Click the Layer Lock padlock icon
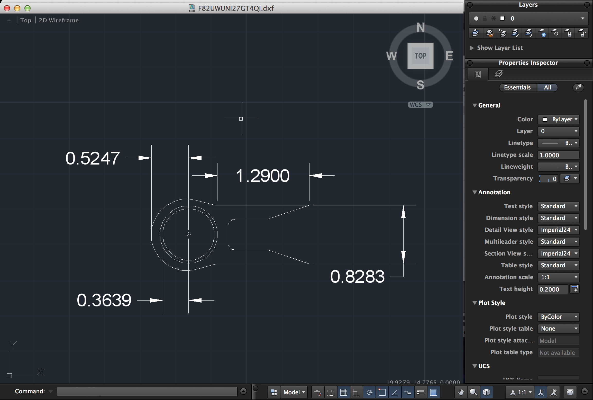This screenshot has height=400, width=593. pos(568,33)
